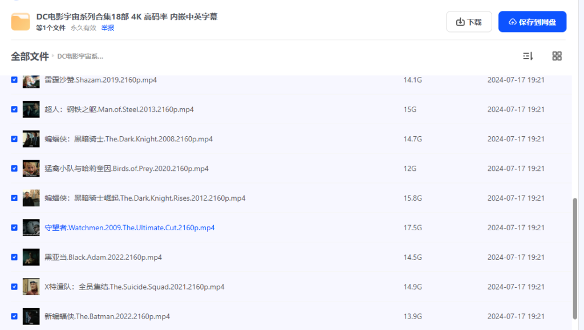Click file name 雷霆沙赞.Shazam.2019.2160p.mp4
Screen dimensions: 584x330
tap(100, 80)
